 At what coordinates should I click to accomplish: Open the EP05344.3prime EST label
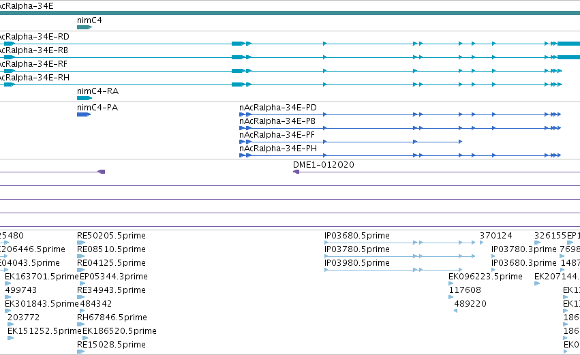point(114,277)
